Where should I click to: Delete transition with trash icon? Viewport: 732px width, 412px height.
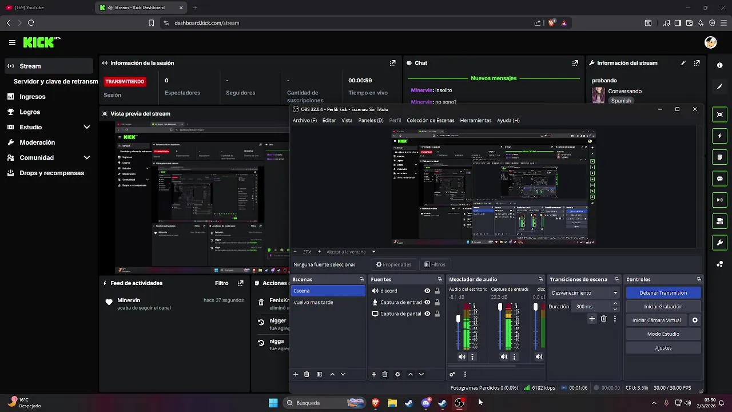pyautogui.click(x=603, y=319)
